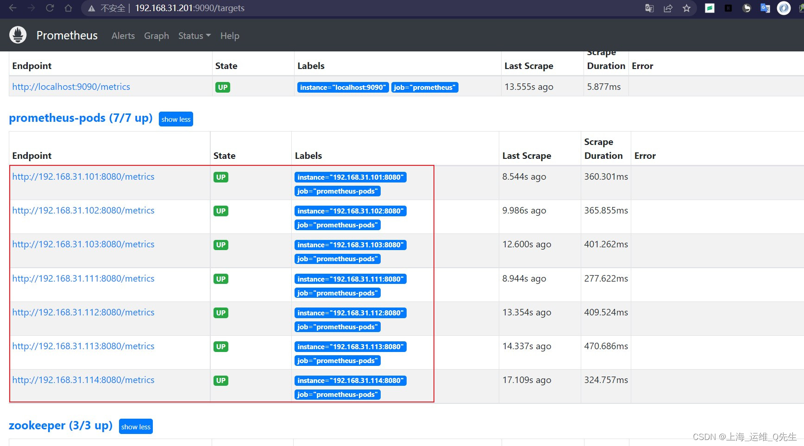Select the 17.109s ago last scrape value

click(x=527, y=380)
